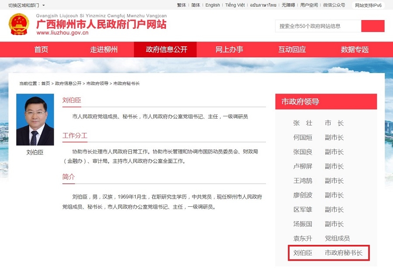This screenshot has width=393, height=275.
Task: Click the site-wide search input field
Action: tap(318, 26)
